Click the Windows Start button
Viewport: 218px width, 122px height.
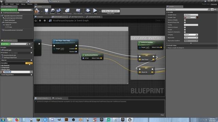pyautogui.click(x=3, y=120)
